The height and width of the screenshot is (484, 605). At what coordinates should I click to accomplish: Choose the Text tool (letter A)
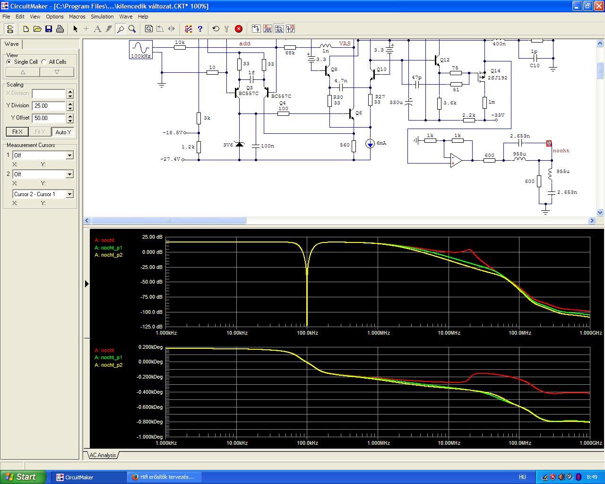coord(97,29)
